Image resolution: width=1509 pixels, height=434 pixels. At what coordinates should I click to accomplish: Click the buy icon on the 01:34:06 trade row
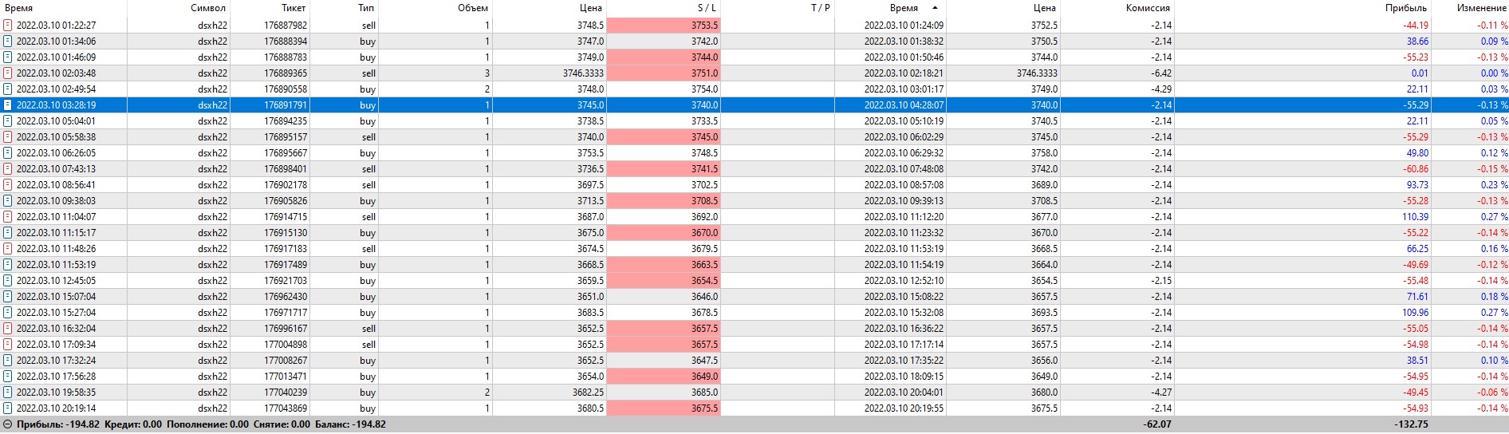pyautogui.click(x=8, y=41)
